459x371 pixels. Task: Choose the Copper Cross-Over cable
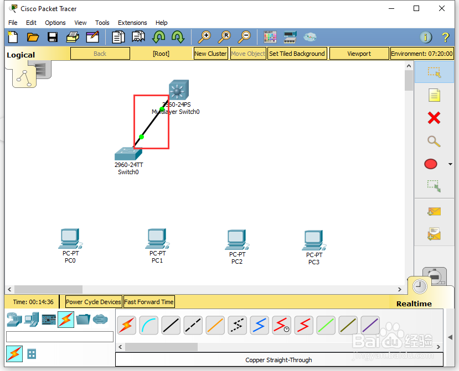193,326
